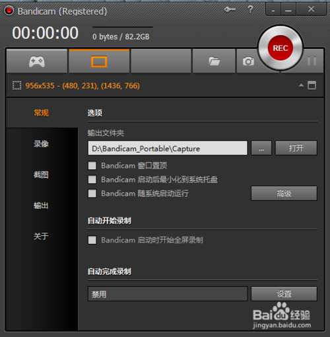Select the blank middle mode tab
Viewport: 330px width, 337px height.
(x=161, y=61)
